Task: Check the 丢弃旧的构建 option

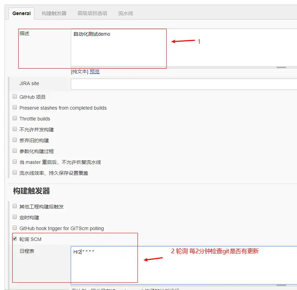Action: coord(15,140)
